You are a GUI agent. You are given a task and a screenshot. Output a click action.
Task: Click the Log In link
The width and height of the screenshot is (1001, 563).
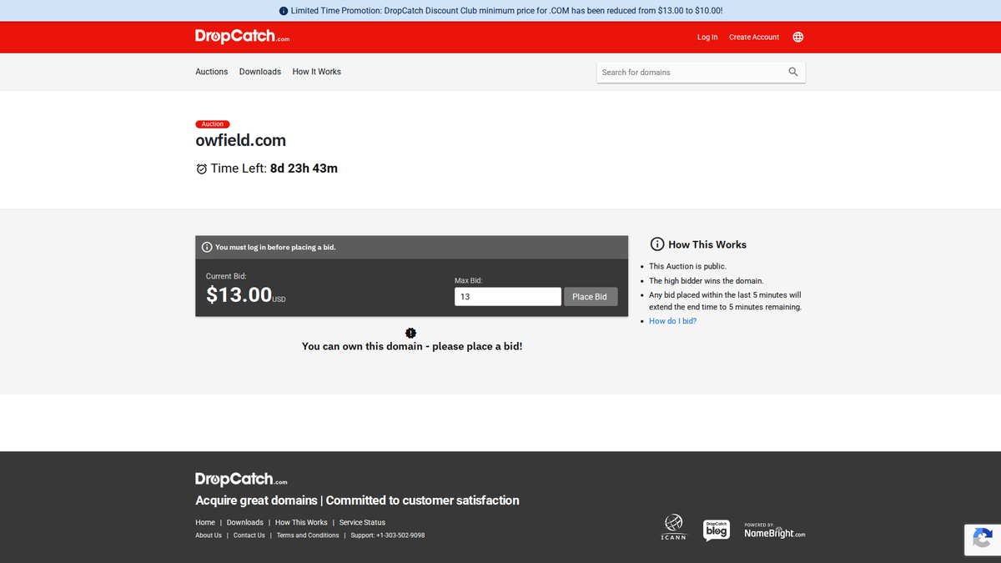tap(707, 38)
